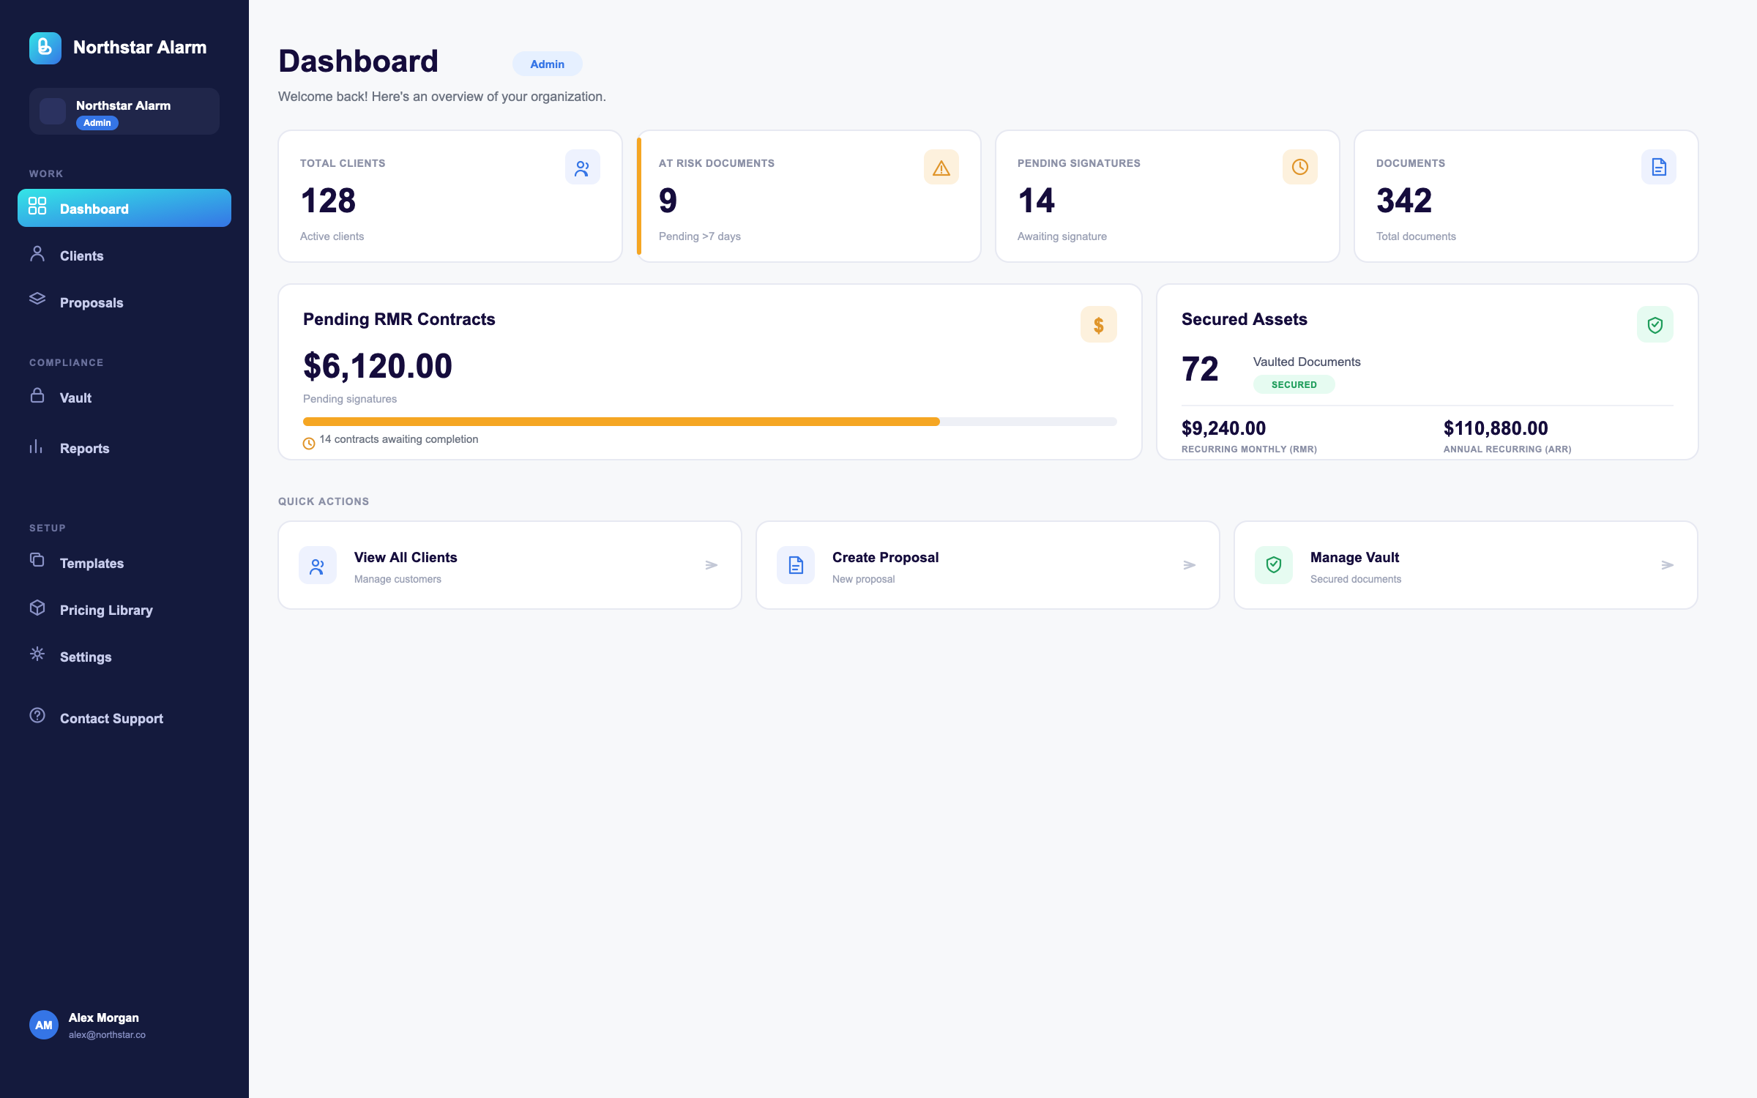Open Settings in the sidebar

124,657
